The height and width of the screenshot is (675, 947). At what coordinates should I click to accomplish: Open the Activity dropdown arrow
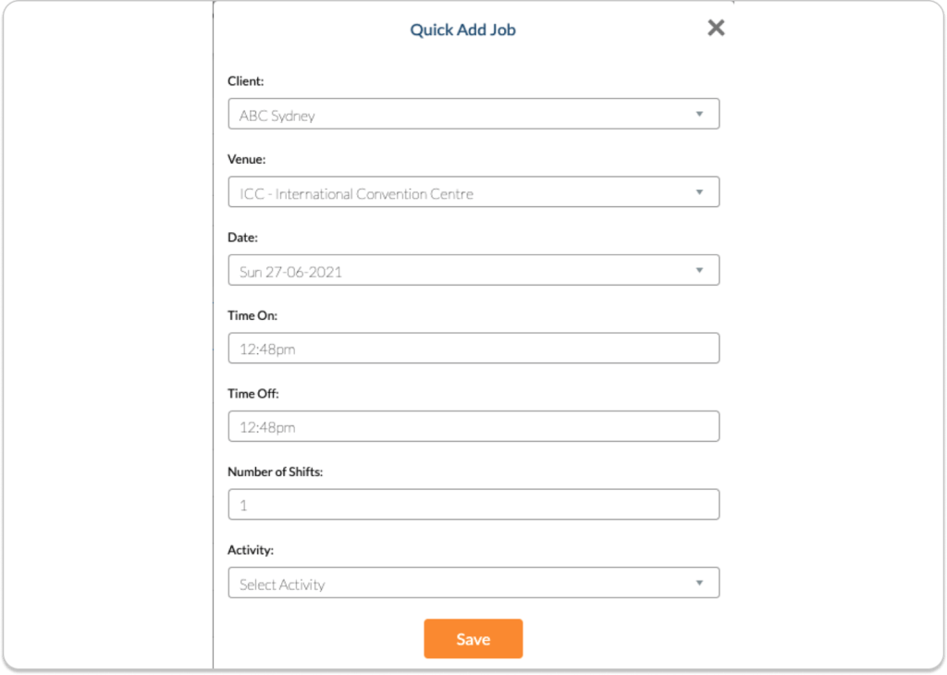coord(699,583)
